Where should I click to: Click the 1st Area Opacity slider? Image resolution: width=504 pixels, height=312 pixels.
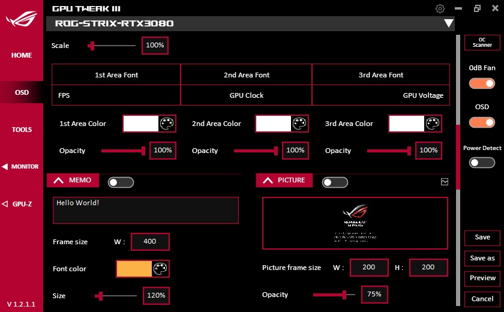(x=123, y=151)
